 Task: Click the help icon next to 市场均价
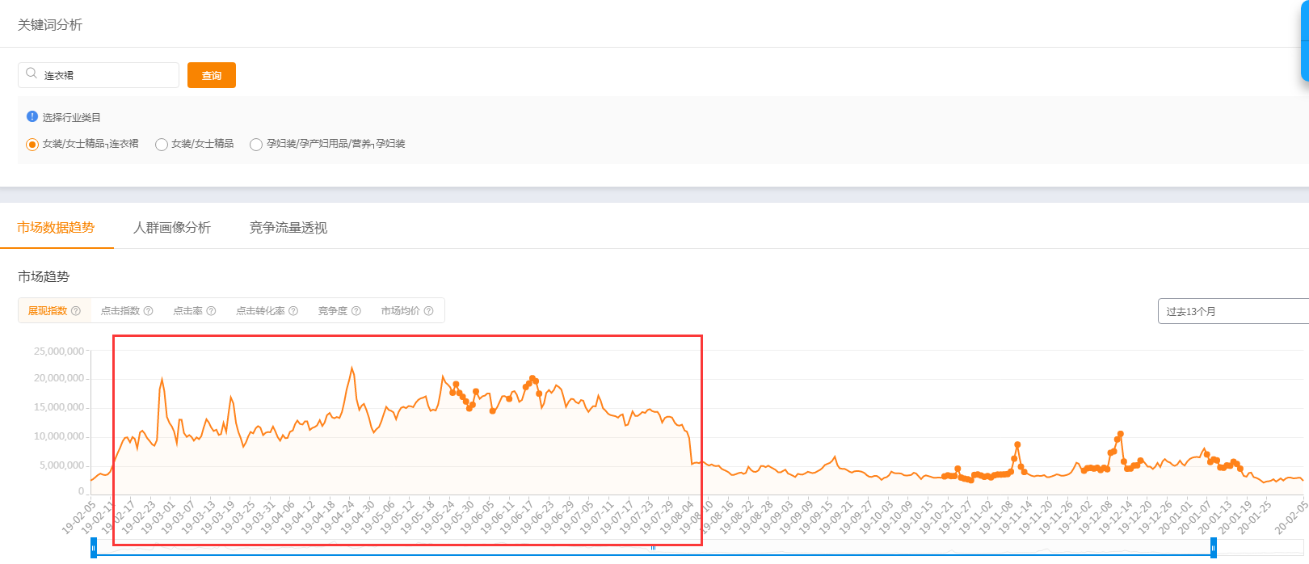pyautogui.click(x=428, y=311)
